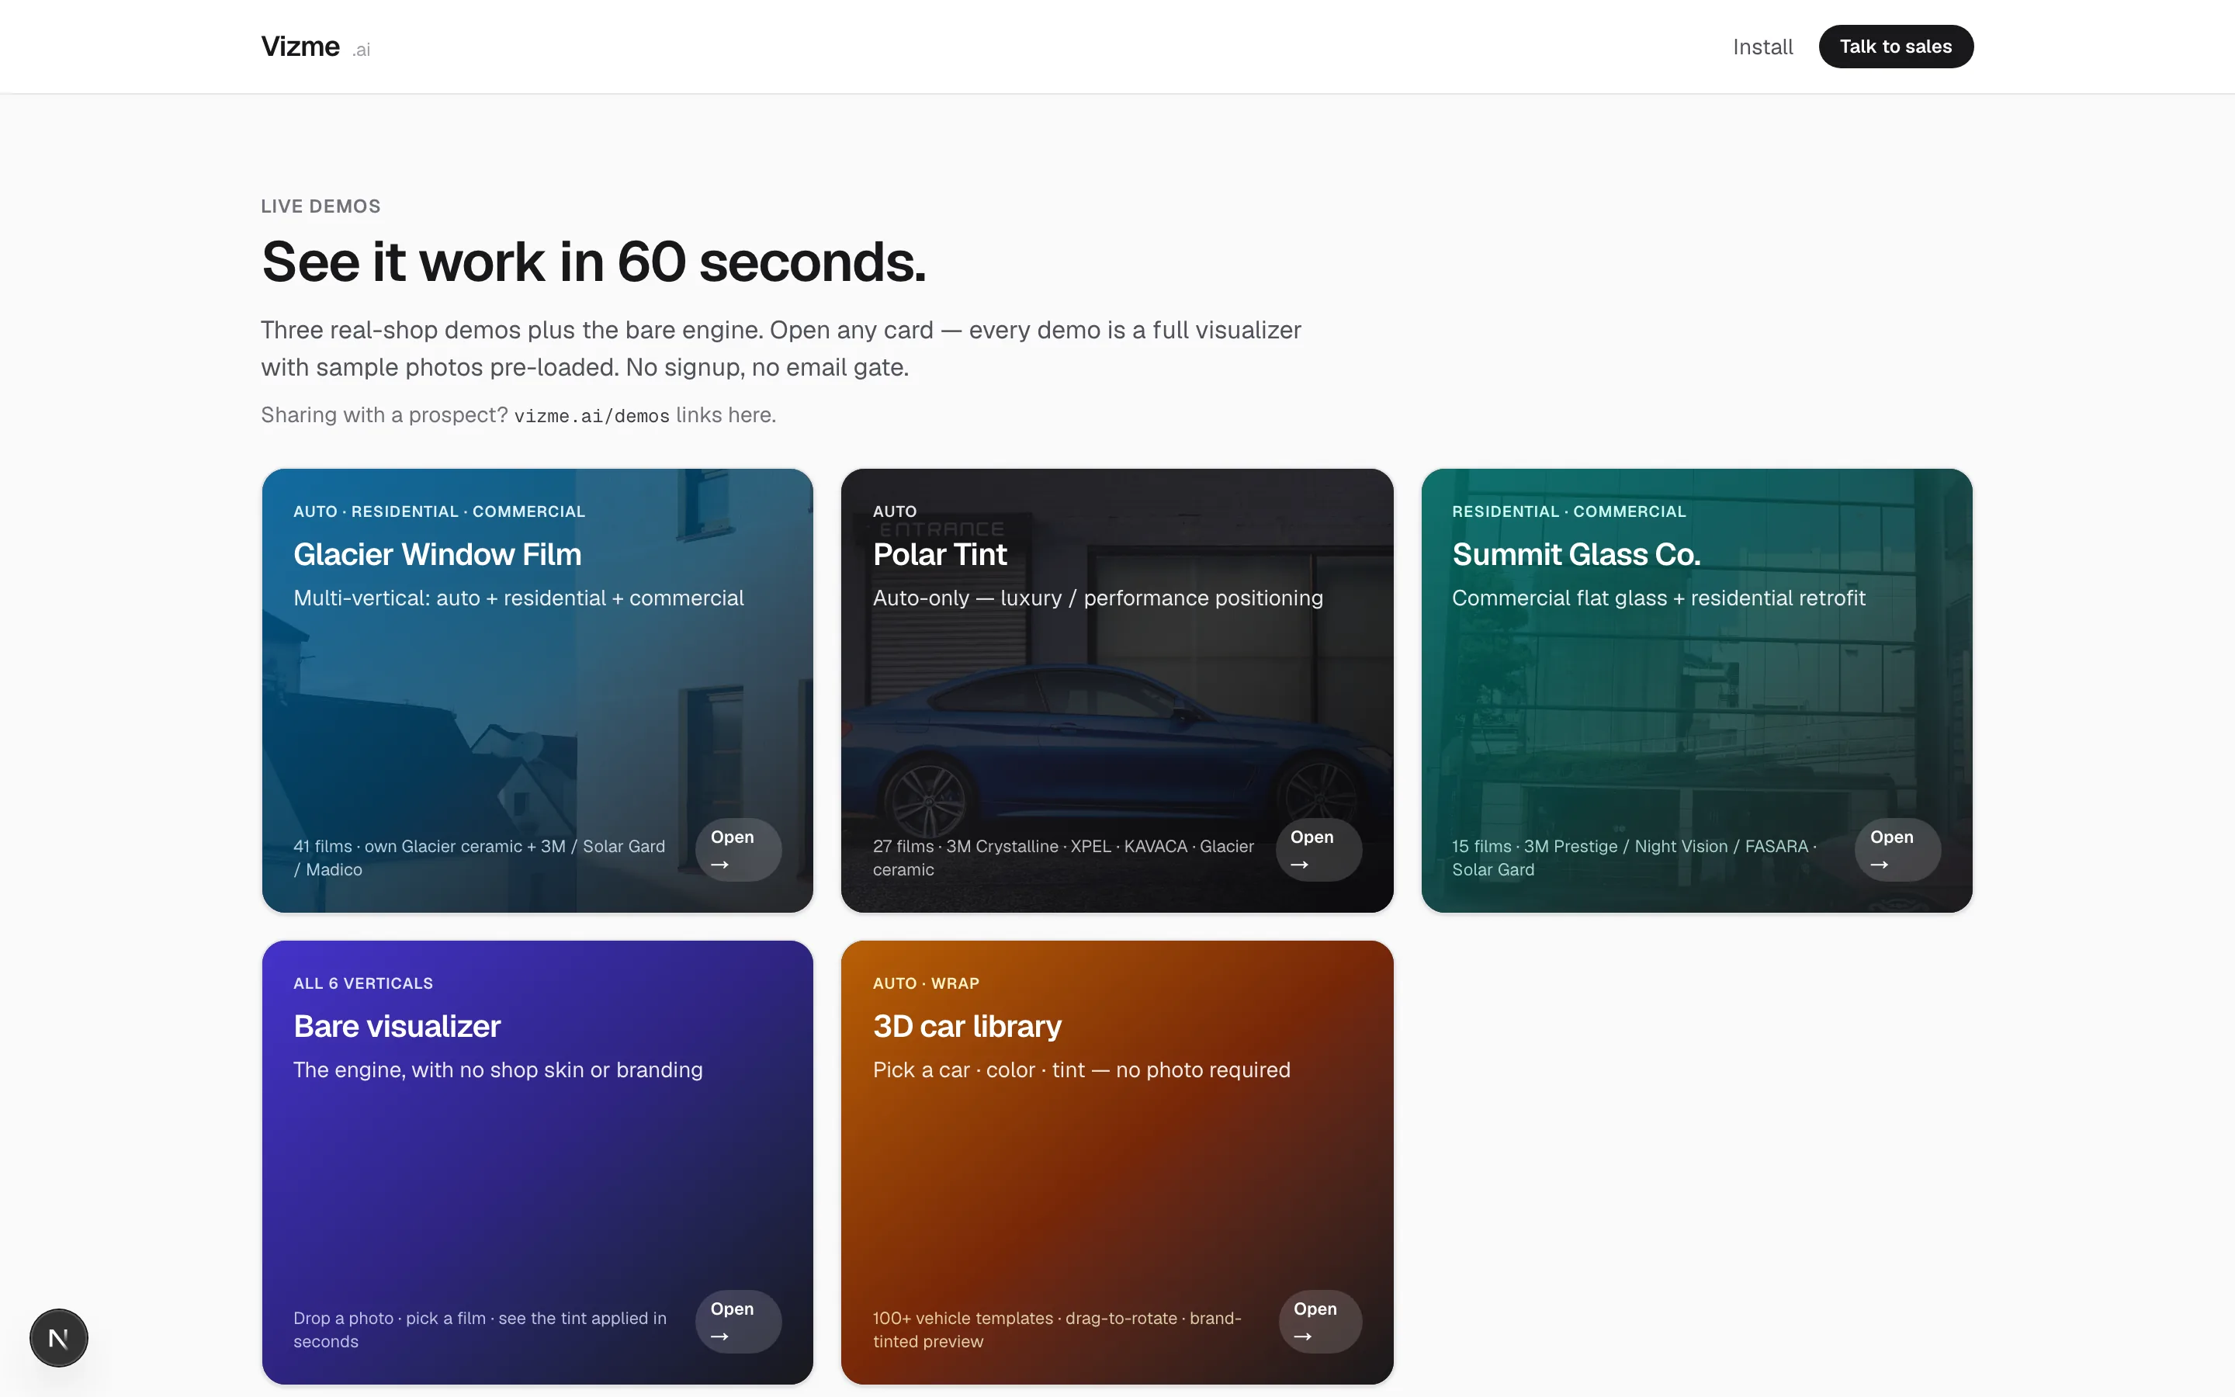This screenshot has height=1397, width=2235.
Task: Open the Glacier Window Film demo button
Action: (738, 849)
